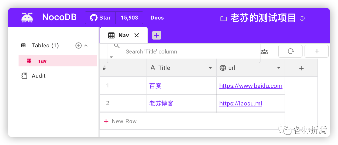The width and height of the screenshot is (338, 145).
Task: Add a new column with plus
Action: pyautogui.click(x=301, y=68)
